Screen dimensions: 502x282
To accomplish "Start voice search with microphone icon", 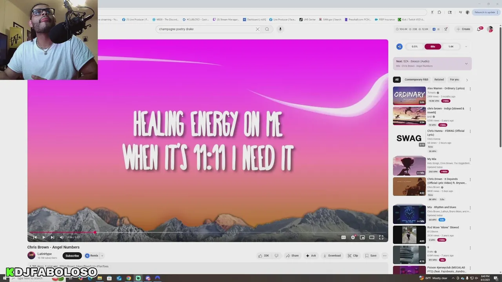I will pyautogui.click(x=280, y=29).
